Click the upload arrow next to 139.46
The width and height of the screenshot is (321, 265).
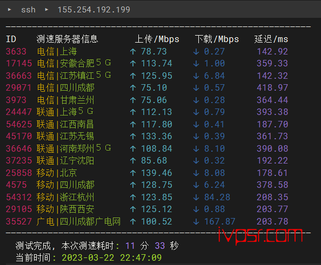pyautogui.click(x=133, y=173)
